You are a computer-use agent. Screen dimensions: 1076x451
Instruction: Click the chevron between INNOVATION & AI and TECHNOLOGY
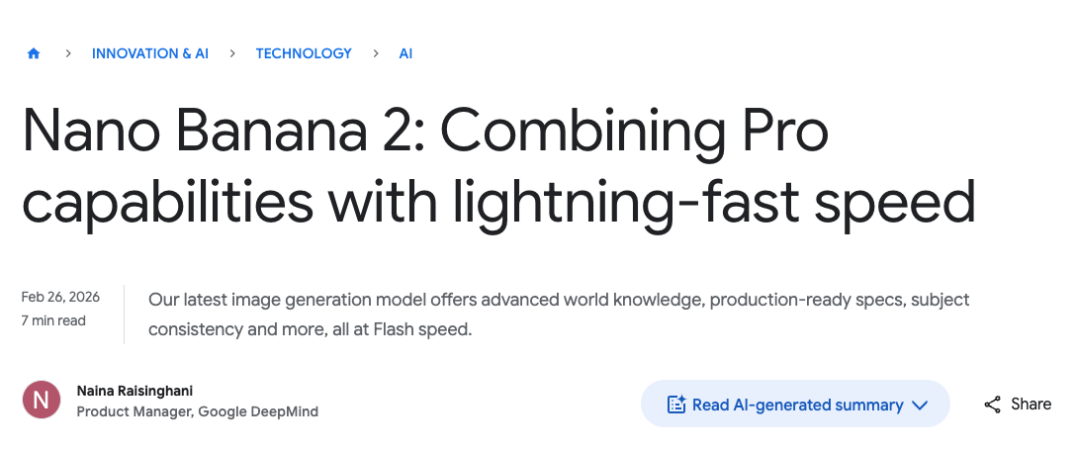[x=232, y=53]
